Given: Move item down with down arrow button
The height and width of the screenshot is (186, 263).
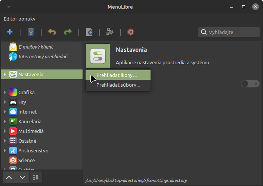Looking at the screenshot, I should [x=22, y=177].
